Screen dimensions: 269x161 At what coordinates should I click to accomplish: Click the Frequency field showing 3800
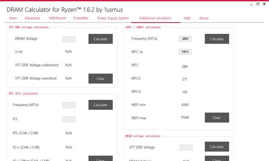(x=185, y=39)
